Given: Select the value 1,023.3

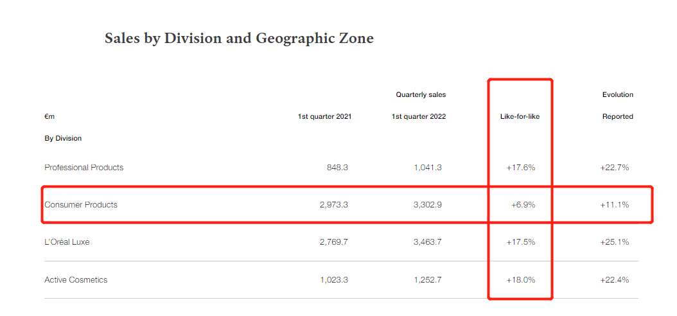Looking at the screenshot, I should click(334, 280).
